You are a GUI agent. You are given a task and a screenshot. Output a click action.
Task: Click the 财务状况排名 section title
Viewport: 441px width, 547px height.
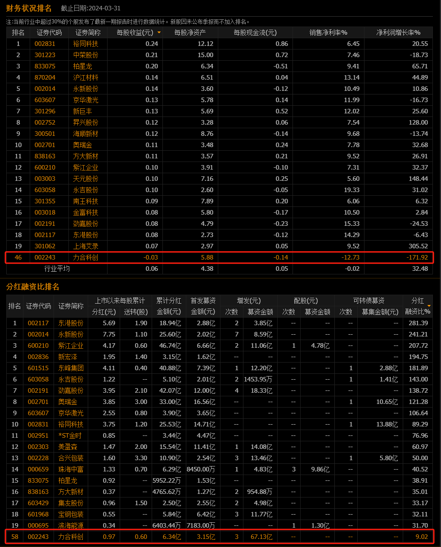pyautogui.click(x=29, y=8)
